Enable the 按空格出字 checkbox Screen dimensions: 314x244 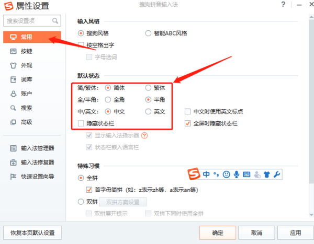(x=81, y=45)
